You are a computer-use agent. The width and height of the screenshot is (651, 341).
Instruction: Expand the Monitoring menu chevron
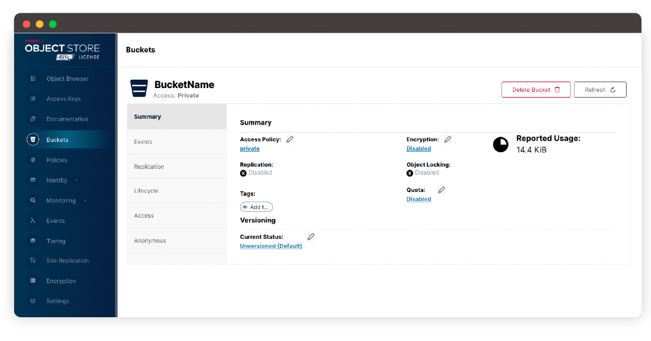(x=85, y=201)
